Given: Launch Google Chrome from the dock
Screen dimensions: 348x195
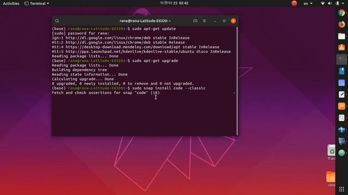Looking at the screenshot, I should (x=341, y=13).
